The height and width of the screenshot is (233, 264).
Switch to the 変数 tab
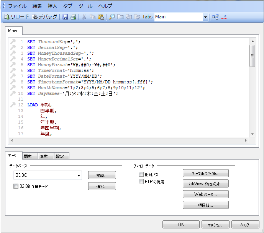[x=46, y=156]
